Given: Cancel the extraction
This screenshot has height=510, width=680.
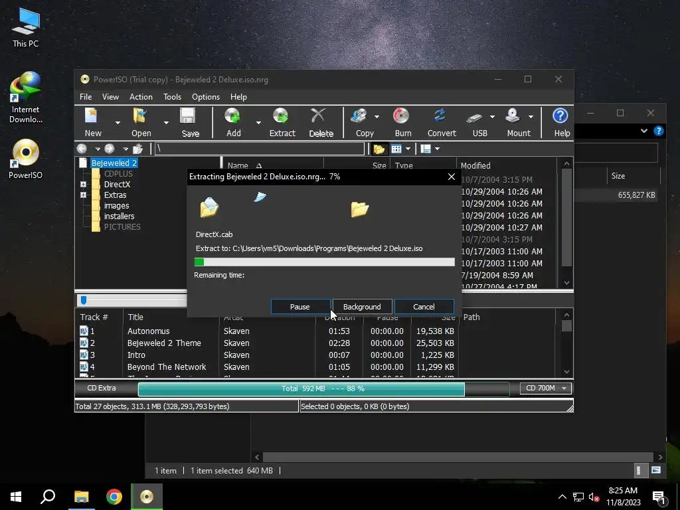Looking at the screenshot, I should pyautogui.click(x=424, y=307).
